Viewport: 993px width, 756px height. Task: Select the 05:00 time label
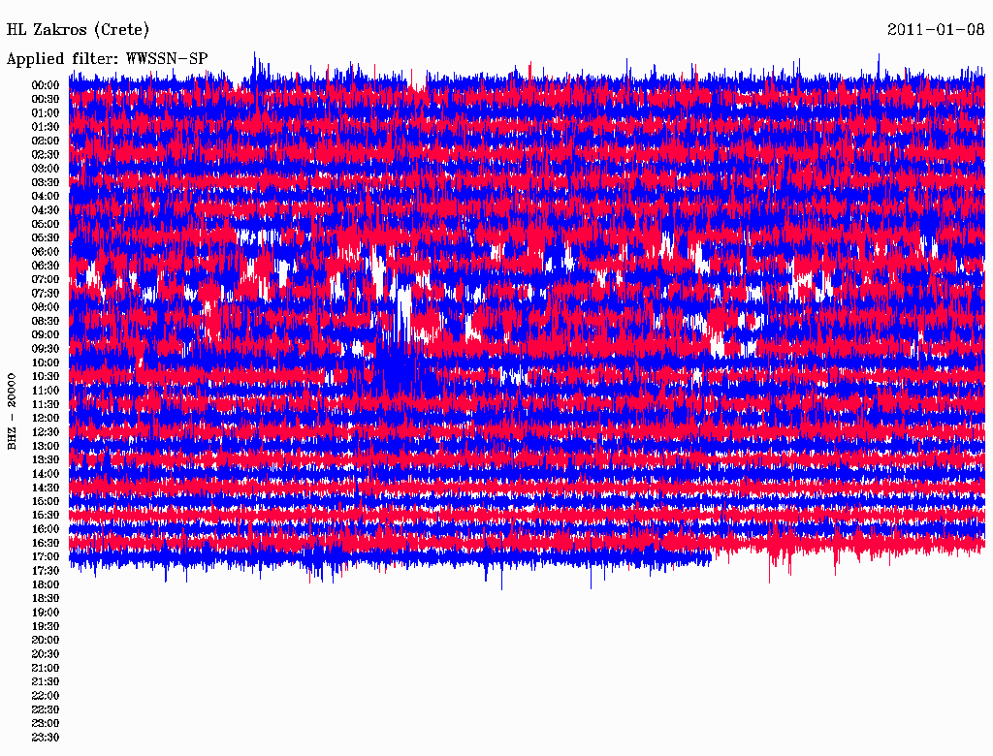click(46, 224)
